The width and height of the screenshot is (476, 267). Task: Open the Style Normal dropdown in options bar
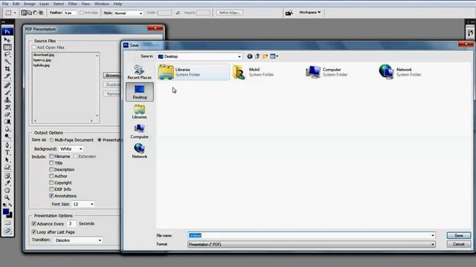click(128, 13)
